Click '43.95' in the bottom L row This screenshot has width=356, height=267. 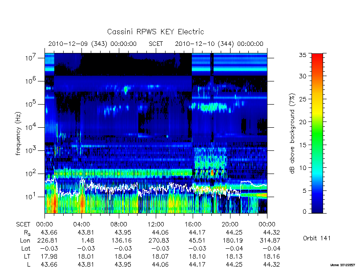(x=123, y=264)
